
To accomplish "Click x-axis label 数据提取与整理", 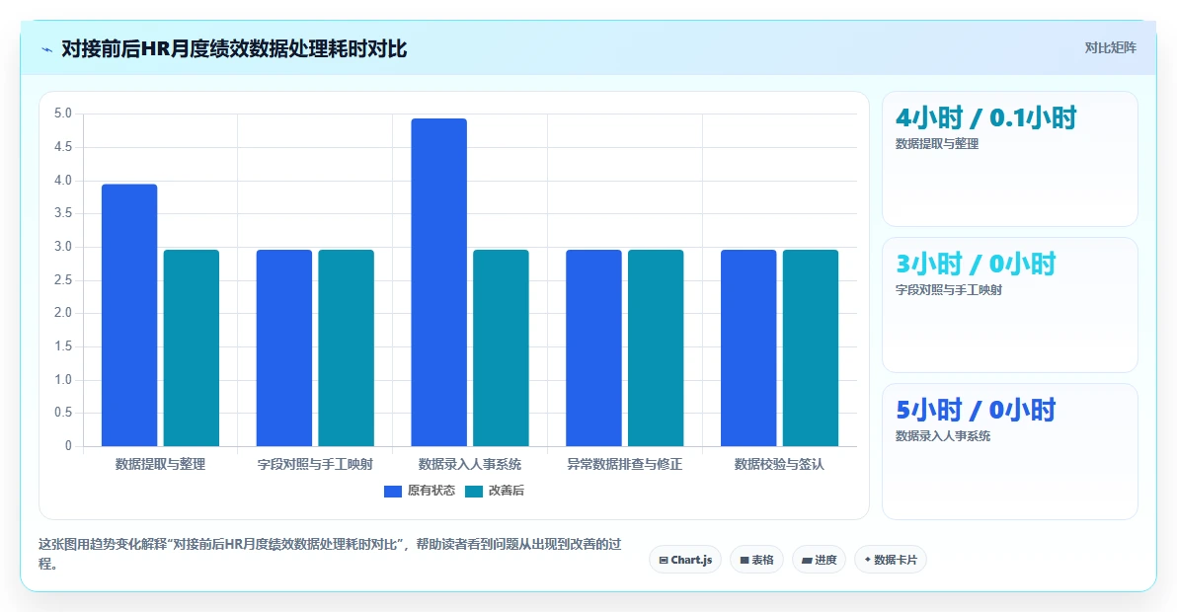I will coord(160,464).
